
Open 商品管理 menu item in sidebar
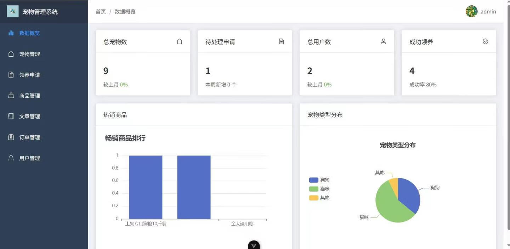point(29,96)
